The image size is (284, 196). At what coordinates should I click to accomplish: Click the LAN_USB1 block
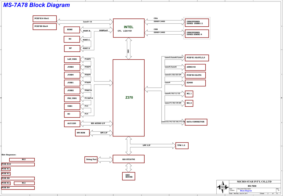[x=72, y=59]
